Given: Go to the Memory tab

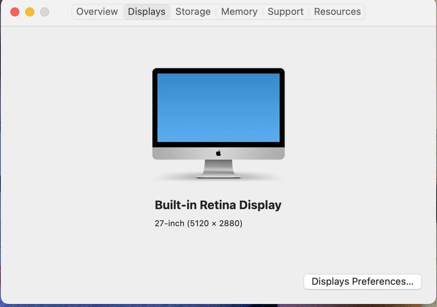Looking at the screenshot, I should [239, 12].
